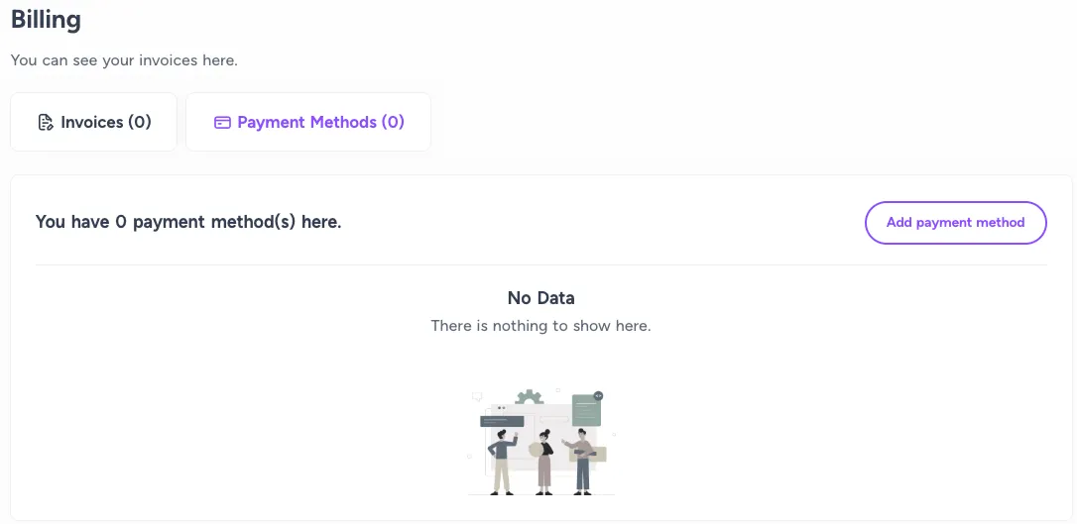The height and width of the screenshot is (524, 1077).
Task: Click the invoice document icon
Action: coord(46,123)
